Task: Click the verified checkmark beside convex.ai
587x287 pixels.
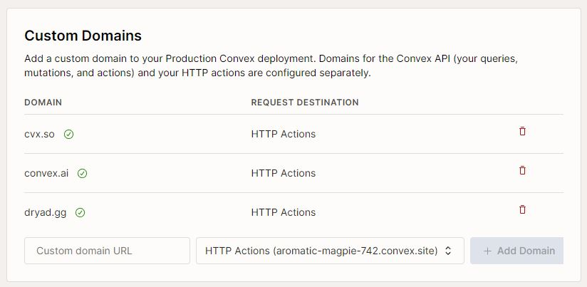Action: (83, 173)
